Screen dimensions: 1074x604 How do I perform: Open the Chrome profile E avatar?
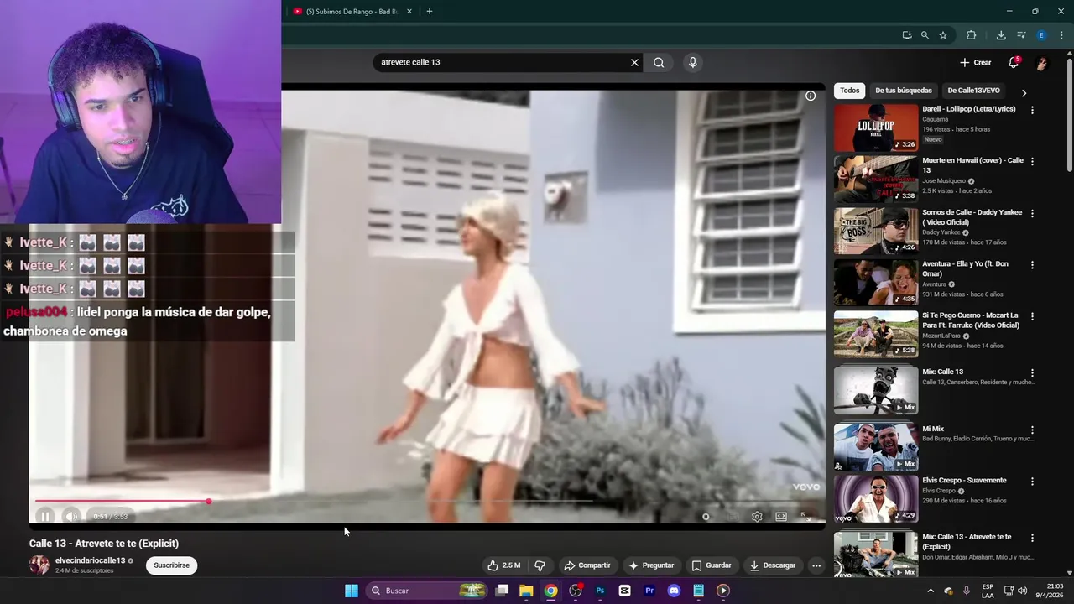coord(1041,35)
